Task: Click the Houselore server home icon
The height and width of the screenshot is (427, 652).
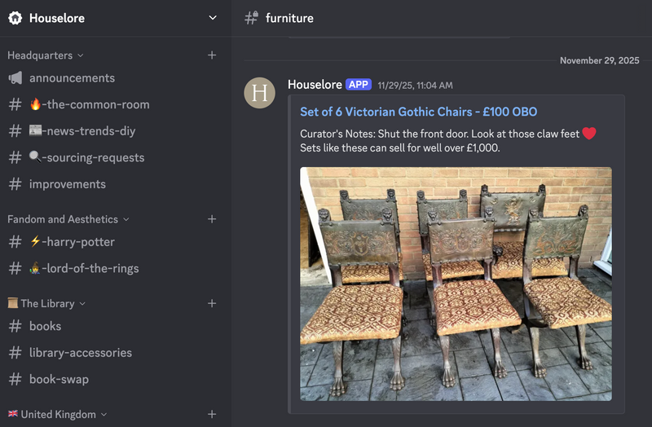Action: (x=15, y=18)
